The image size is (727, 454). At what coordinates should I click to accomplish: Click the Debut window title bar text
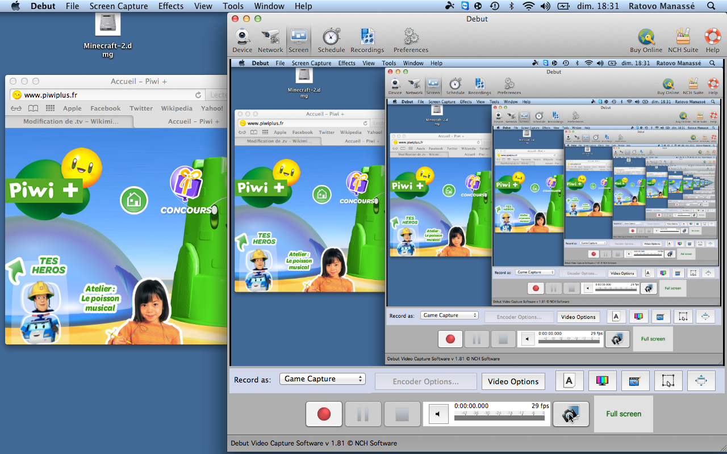pyautogui.click(x=477, y=19)
